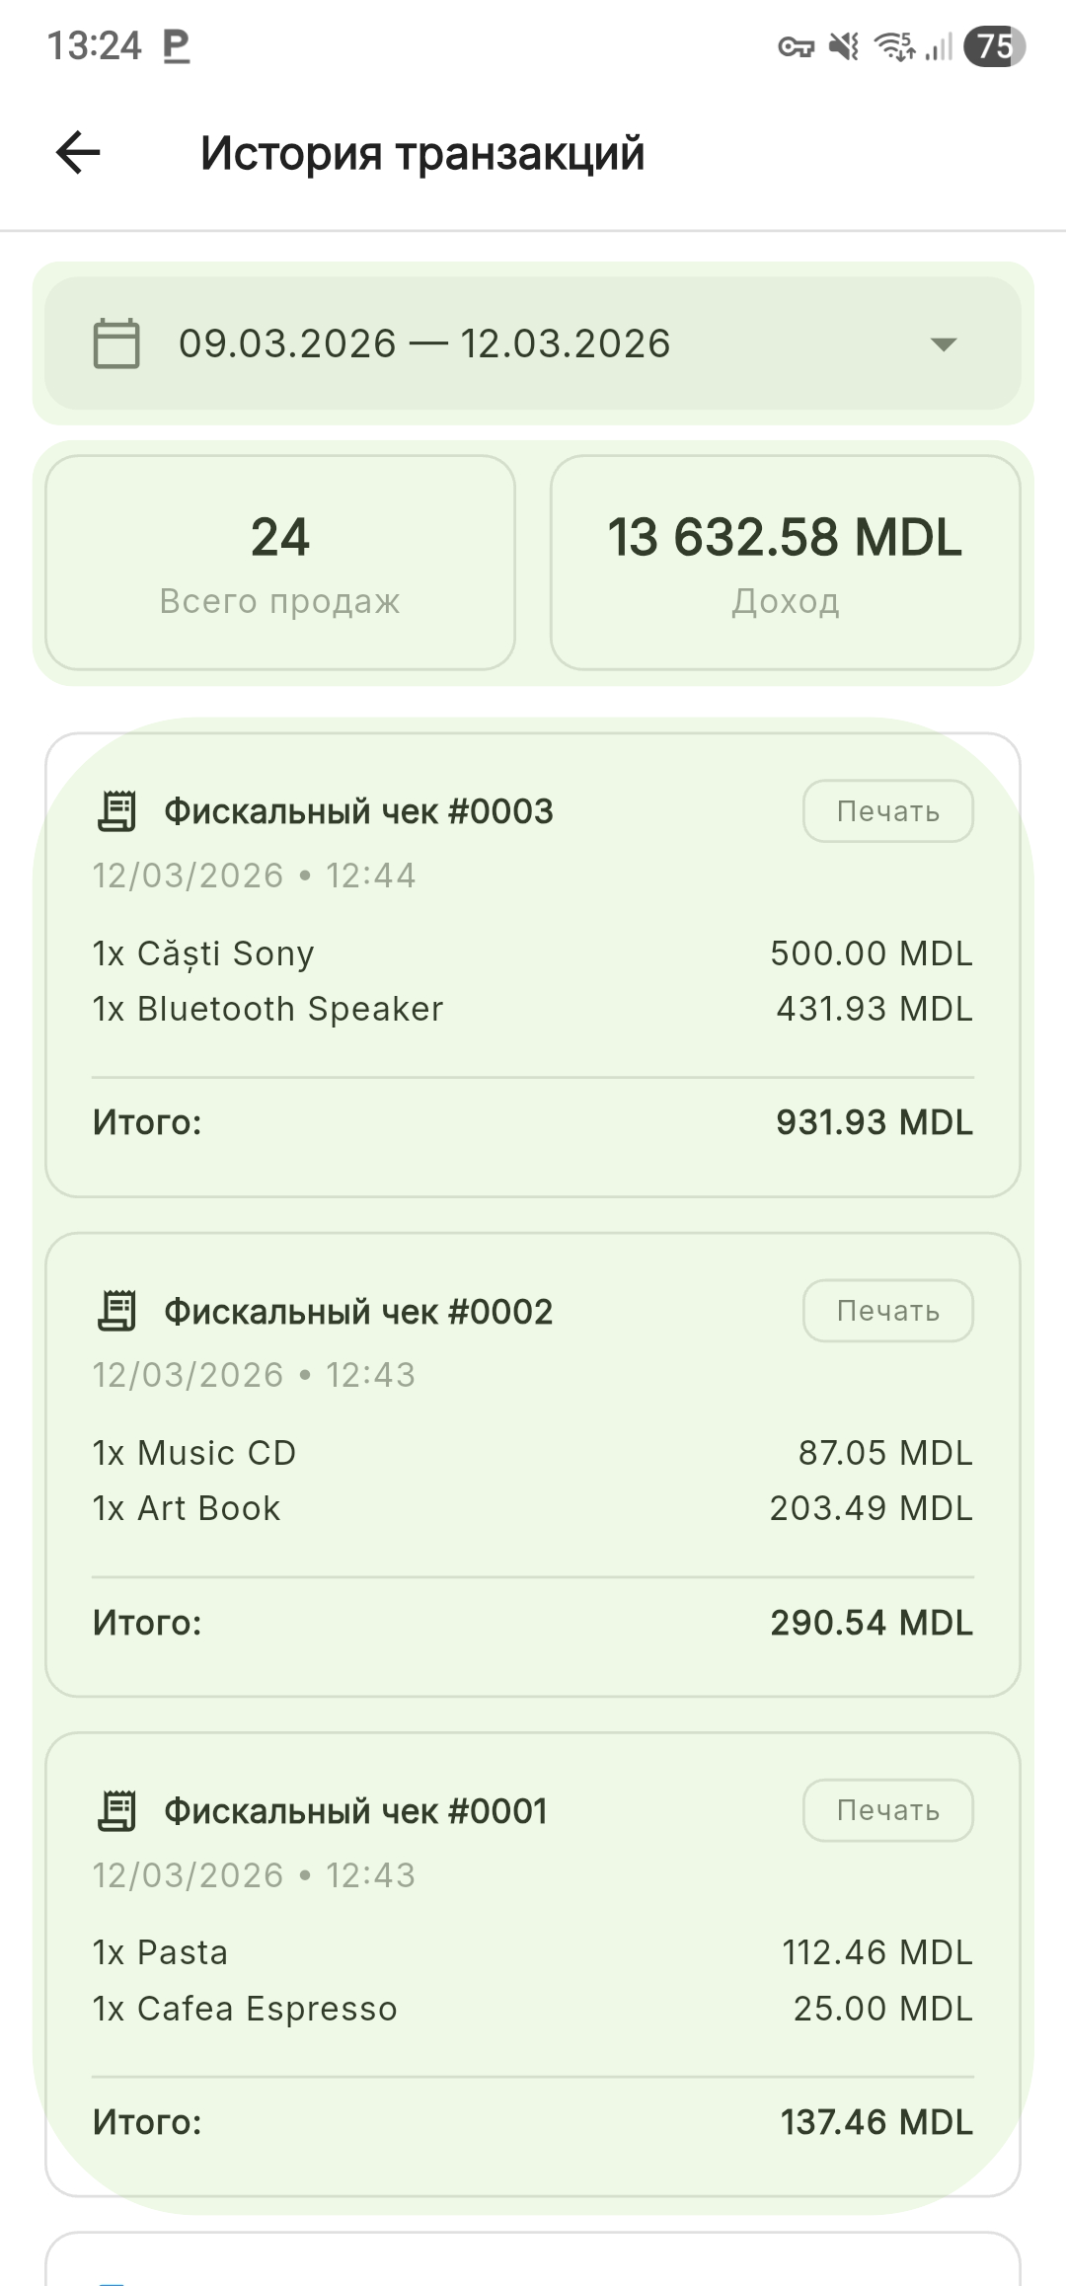
Task: Open the total sales count card
Action: point(280,563)
